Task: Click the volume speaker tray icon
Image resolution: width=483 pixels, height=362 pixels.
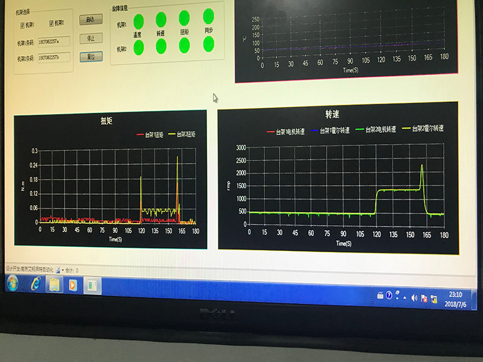Action: [414, 297]
